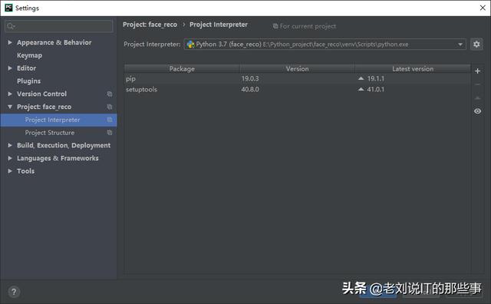Click the search magnifier icon

coord(11,26)
